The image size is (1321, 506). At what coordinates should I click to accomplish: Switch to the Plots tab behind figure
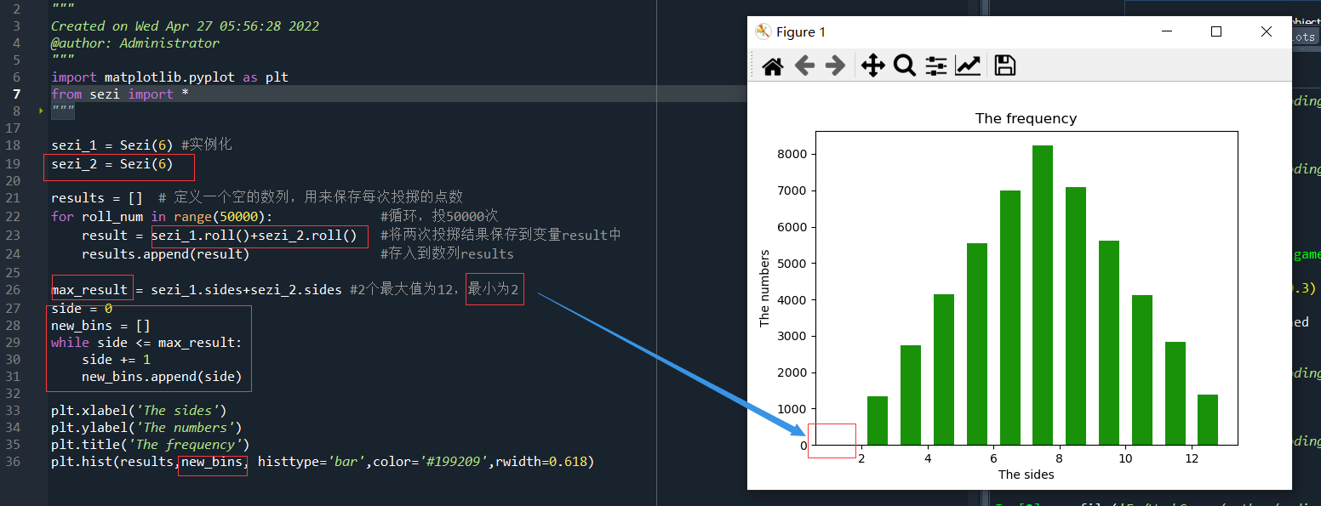coord(1302,37)
